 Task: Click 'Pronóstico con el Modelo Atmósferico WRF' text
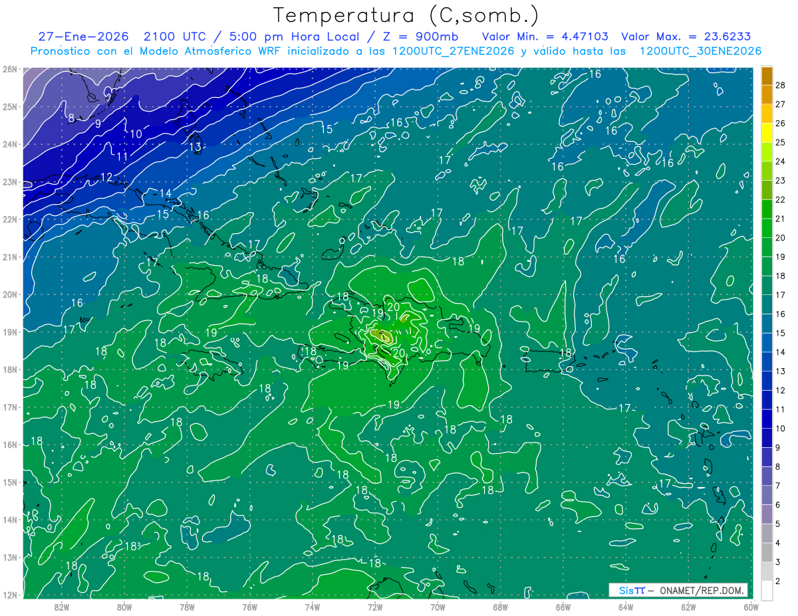pyautogui.click(x=155, y=51)
